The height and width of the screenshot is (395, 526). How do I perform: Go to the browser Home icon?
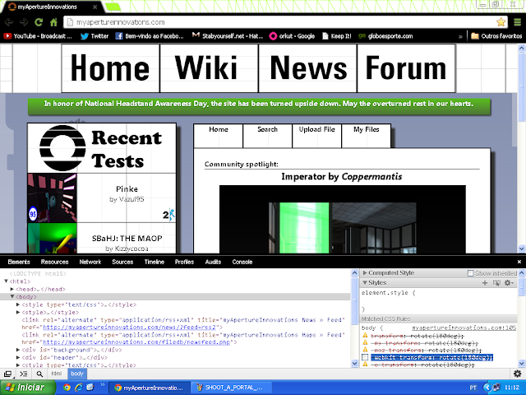click(53, 22)
